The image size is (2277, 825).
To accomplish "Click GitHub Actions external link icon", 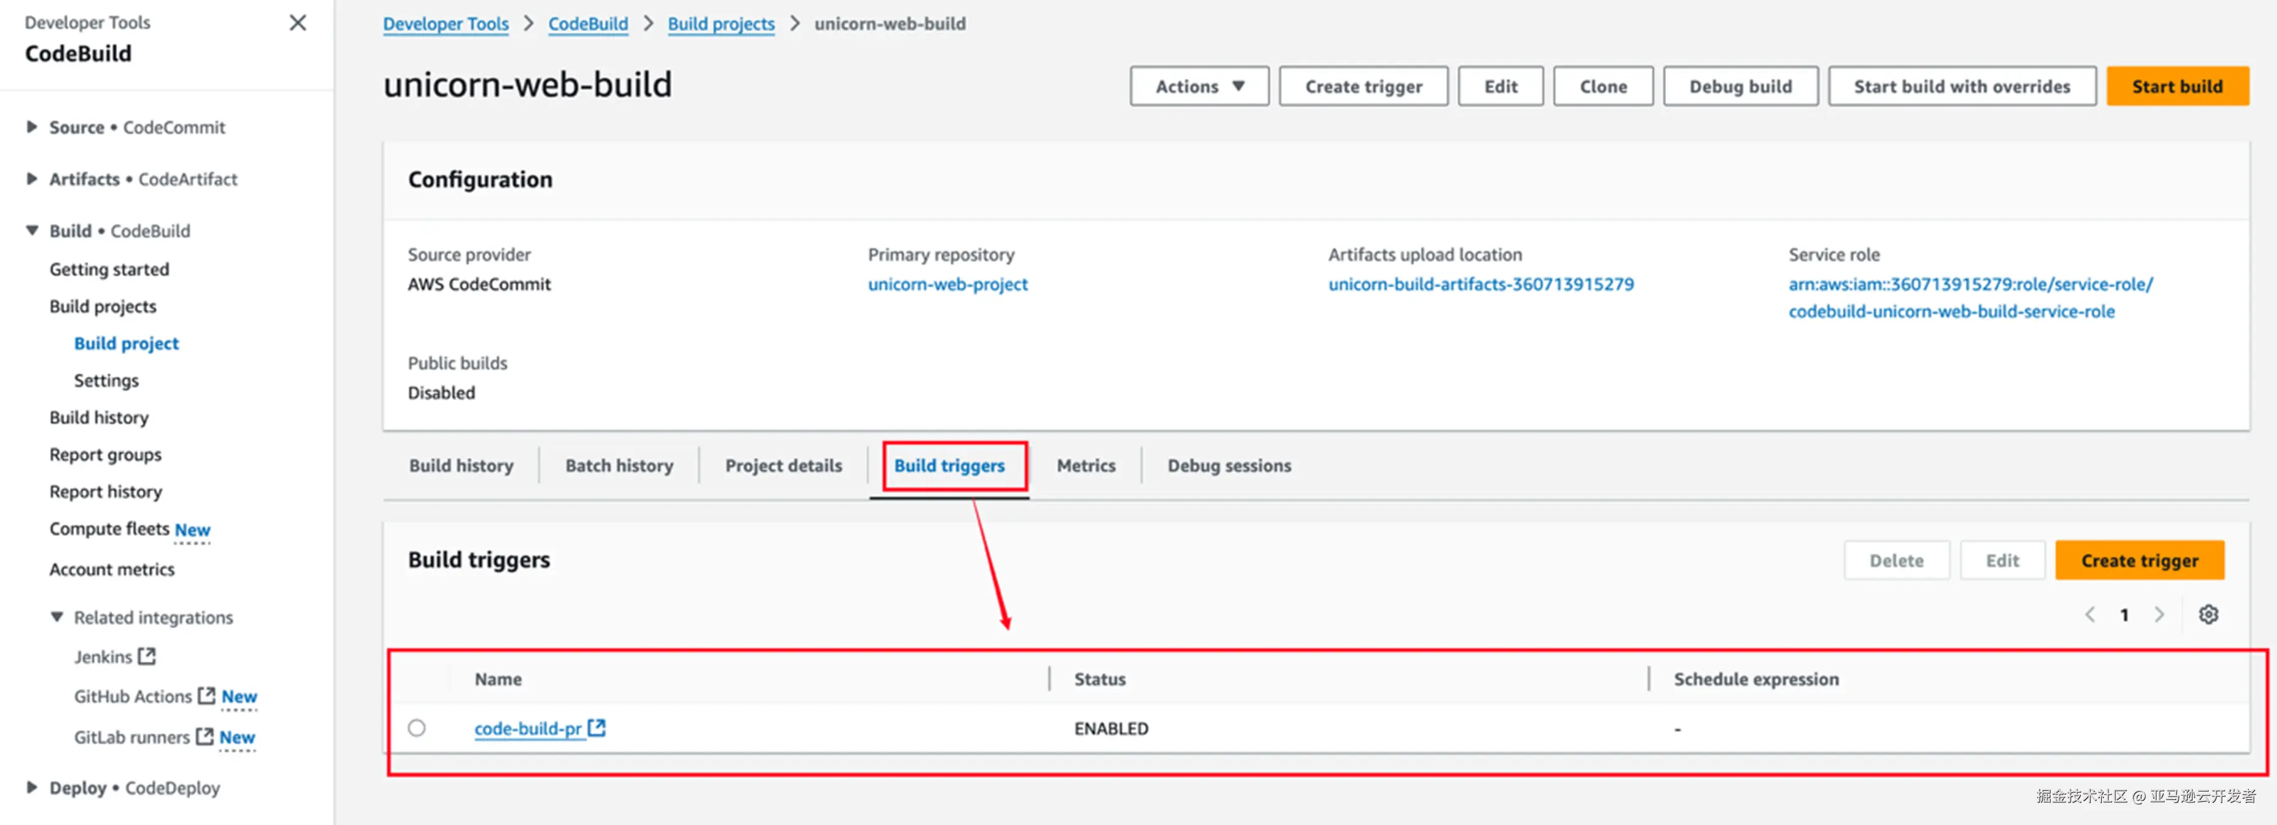I will (206, 695).
